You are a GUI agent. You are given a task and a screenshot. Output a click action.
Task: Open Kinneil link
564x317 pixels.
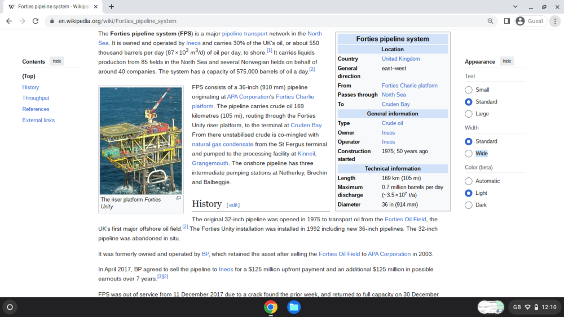pos(306,154)
